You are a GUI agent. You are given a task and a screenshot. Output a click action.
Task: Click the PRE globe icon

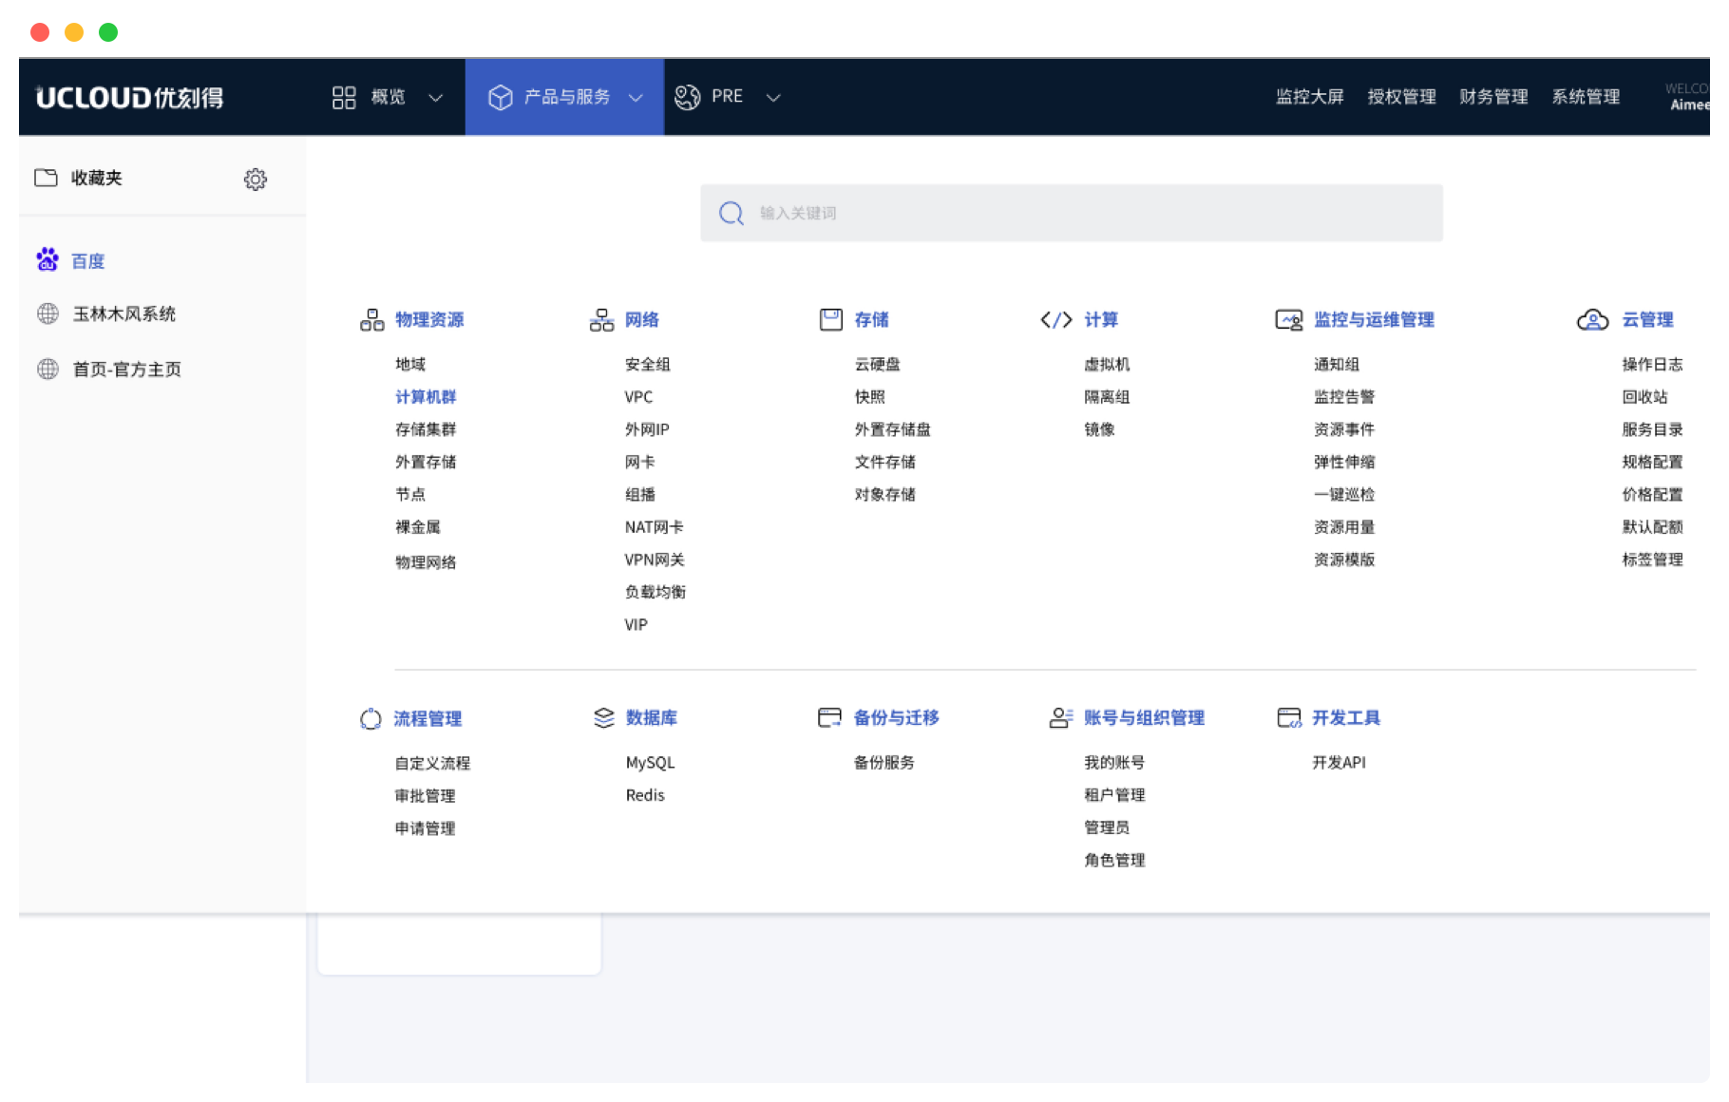pyautogui.click(x=687, y=97)
